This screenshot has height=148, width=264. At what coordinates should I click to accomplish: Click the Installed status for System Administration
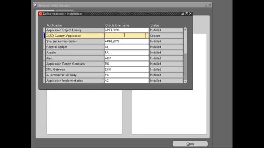(x=166, y=41)
